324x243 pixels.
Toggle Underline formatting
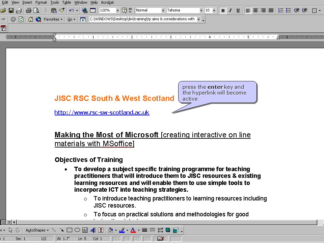238,10
